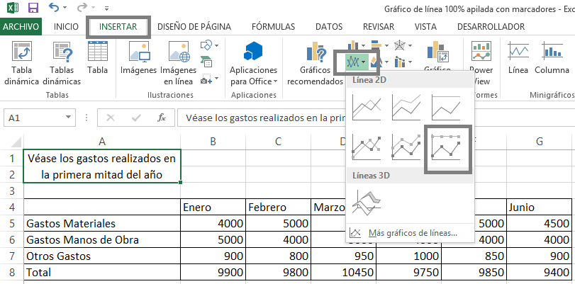Viewport: 575px width, 284px height.
Task: Click the insert function fx button
Action: (x=161, y=118)
